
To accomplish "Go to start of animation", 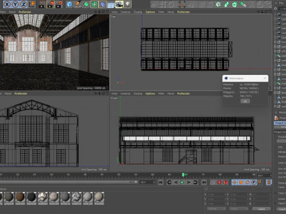I will (161, 182).
